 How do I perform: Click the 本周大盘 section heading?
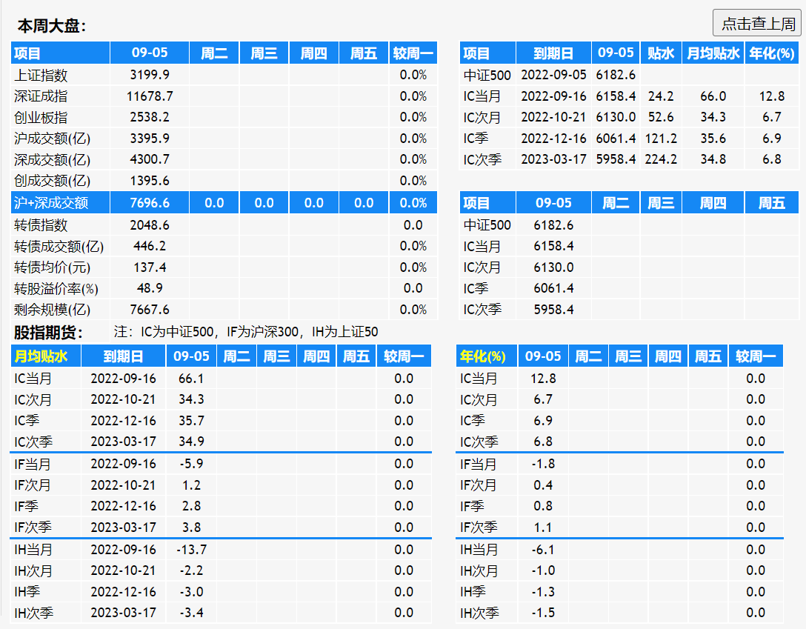click(x=51, y=26)
